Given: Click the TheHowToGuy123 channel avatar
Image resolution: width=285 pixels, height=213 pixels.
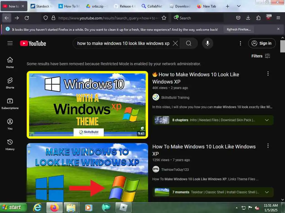Looking at the screenshot, I should (x=156, y=169).
